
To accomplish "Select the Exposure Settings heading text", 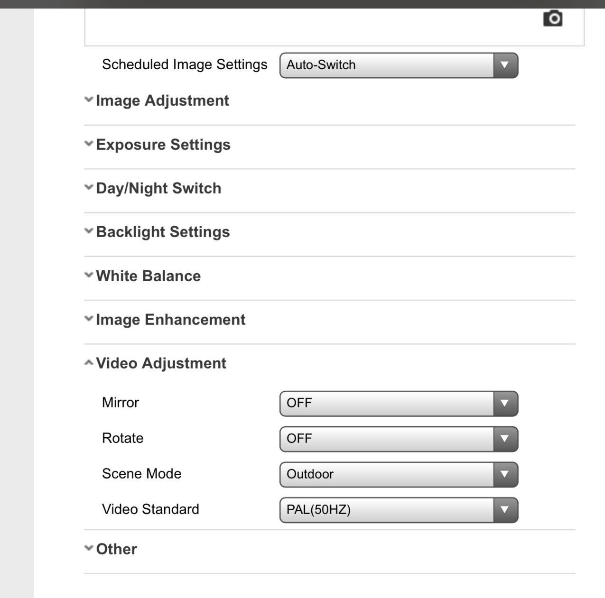I will [163, 145].
